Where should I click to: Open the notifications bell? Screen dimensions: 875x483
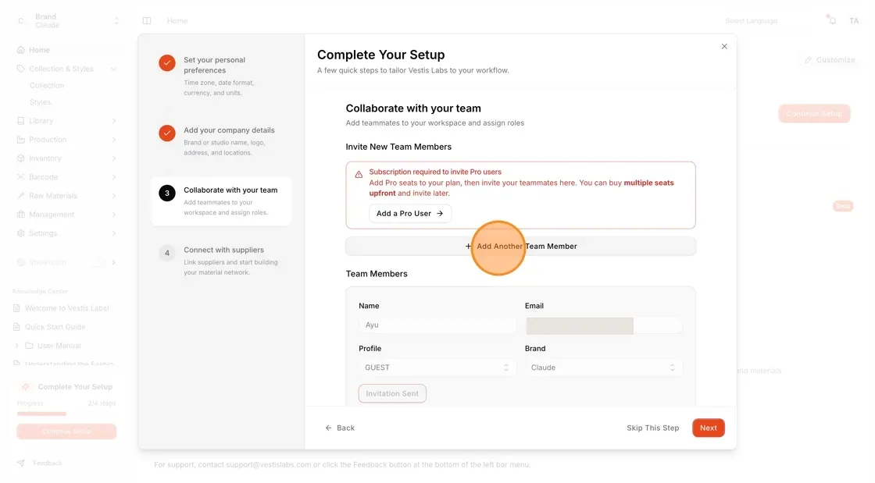(832, 20)
